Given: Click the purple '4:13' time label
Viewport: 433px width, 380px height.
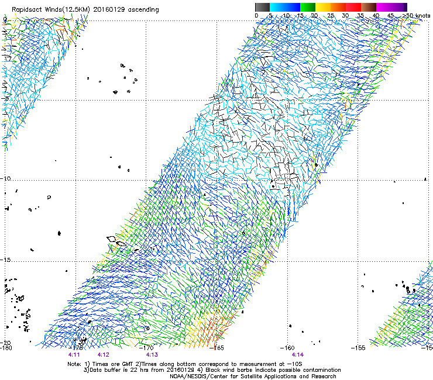Looking at the screenshot, I should [x=152, y=355].
